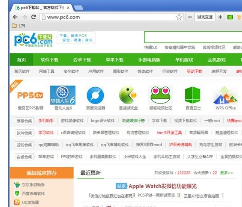Open the 大学生必备APP link

tap(200, 157)
